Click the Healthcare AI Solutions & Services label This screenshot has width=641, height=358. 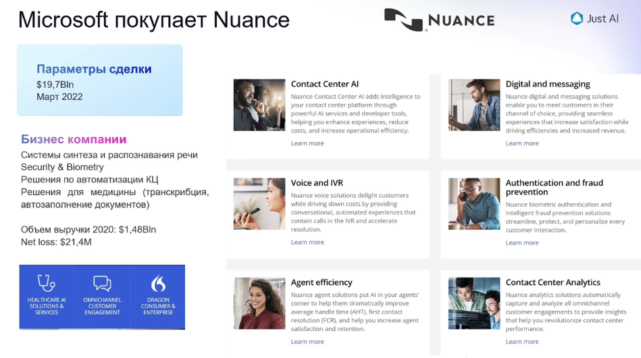click(46, 306)
